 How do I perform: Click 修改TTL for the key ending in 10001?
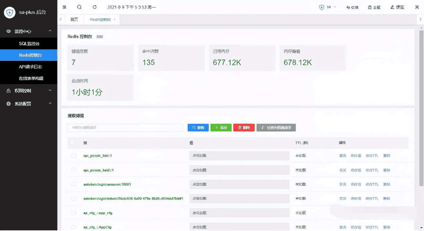point(372,184)
